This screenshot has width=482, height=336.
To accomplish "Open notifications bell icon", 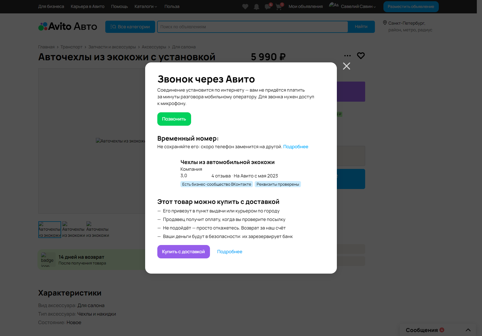I will pyautogui.click(x=257, y=7).
